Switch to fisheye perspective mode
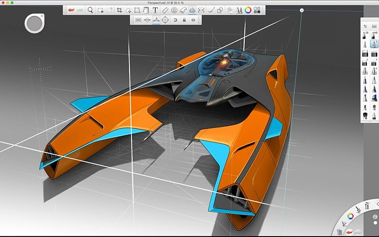This screenshot has width=379, height=237. (x=165, y=19)
